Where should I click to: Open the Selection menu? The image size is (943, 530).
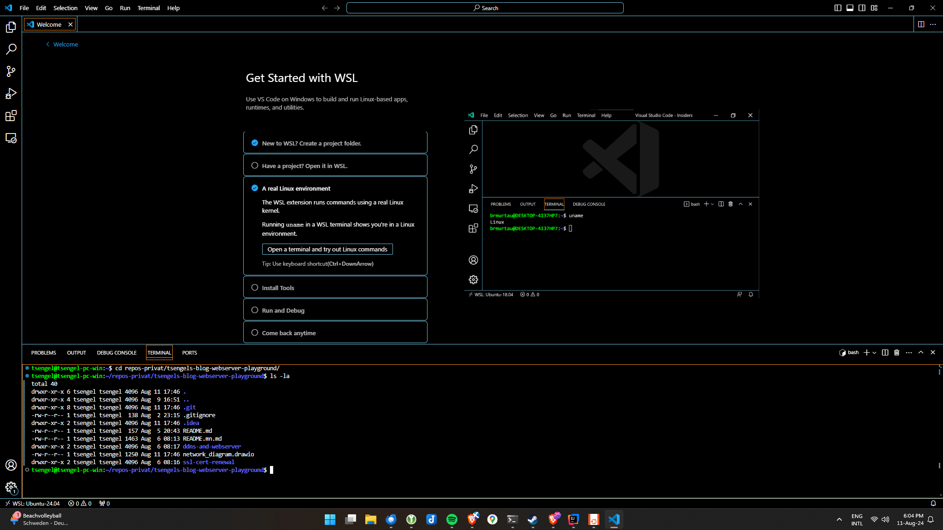(x=65, y=8)
